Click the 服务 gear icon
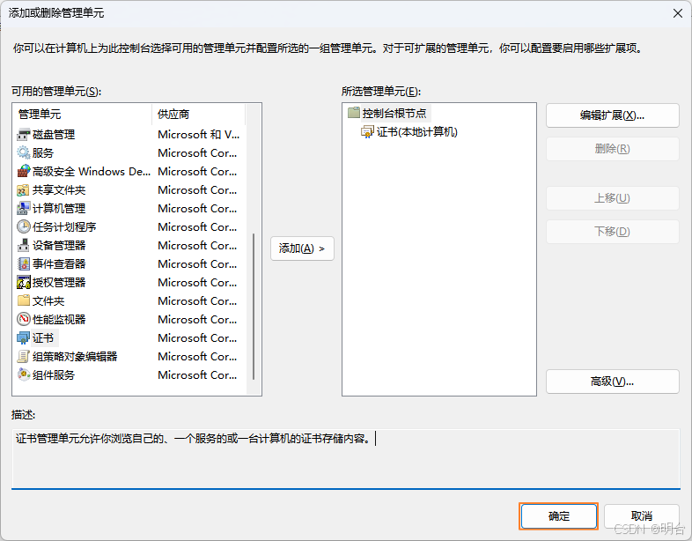 pyautogui.click(x=24, y=153)
